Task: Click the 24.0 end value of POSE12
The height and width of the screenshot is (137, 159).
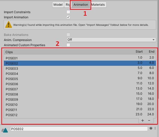Action: pos(151,114)
